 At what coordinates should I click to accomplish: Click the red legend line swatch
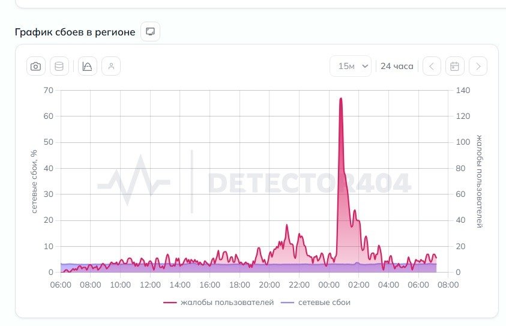pyautogui.click(x=170, y=303)
